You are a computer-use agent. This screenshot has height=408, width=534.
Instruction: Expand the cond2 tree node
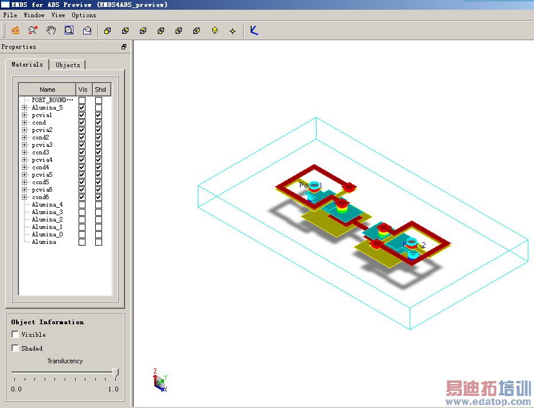[x=24, y=137]
